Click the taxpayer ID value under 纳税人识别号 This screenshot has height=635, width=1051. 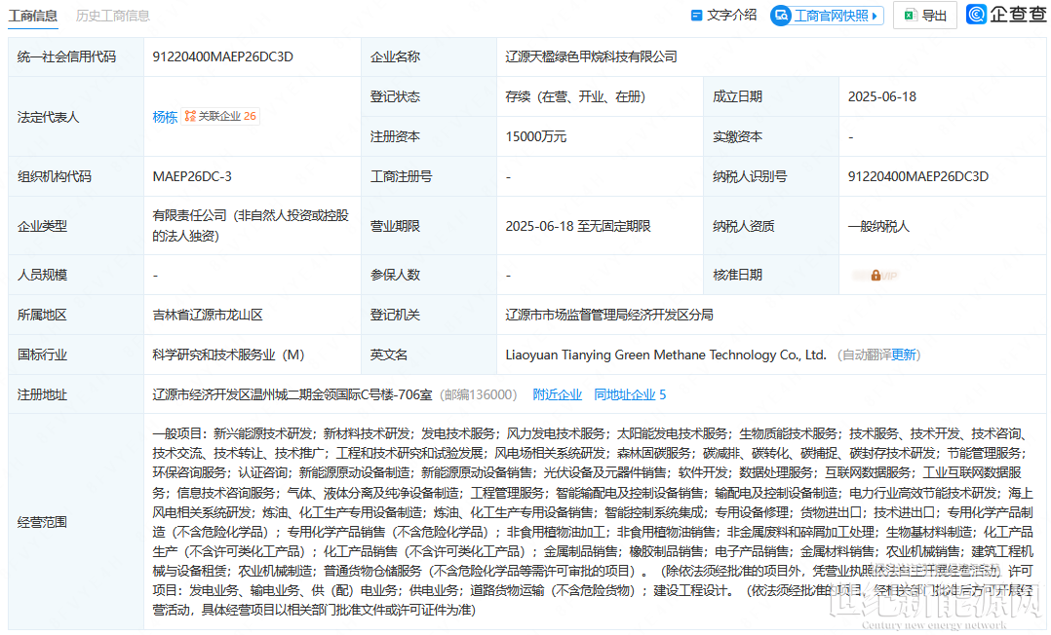tap(917, 177)
